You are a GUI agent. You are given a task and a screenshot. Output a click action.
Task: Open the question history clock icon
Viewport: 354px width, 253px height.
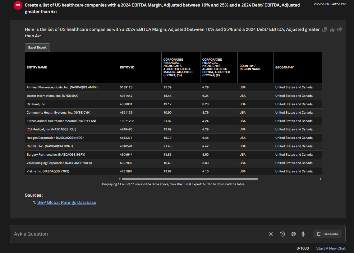click(283, 234)
